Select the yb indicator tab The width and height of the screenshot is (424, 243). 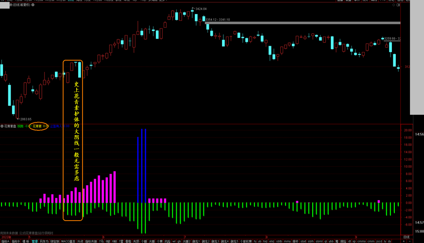pyautogui.click(x=259, y=241)
